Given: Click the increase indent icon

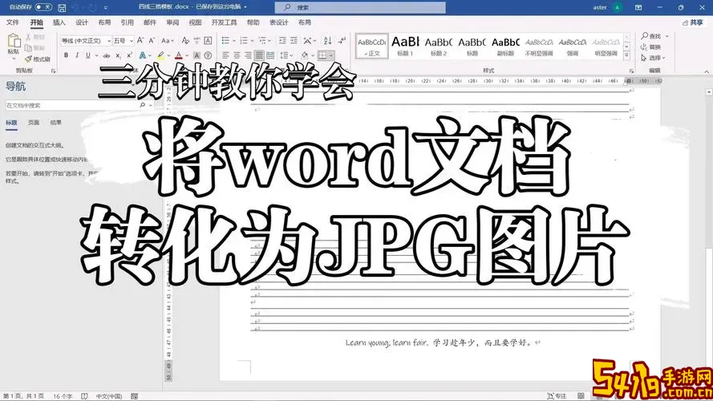Looking at the screenshot, I should click(294, 40).
